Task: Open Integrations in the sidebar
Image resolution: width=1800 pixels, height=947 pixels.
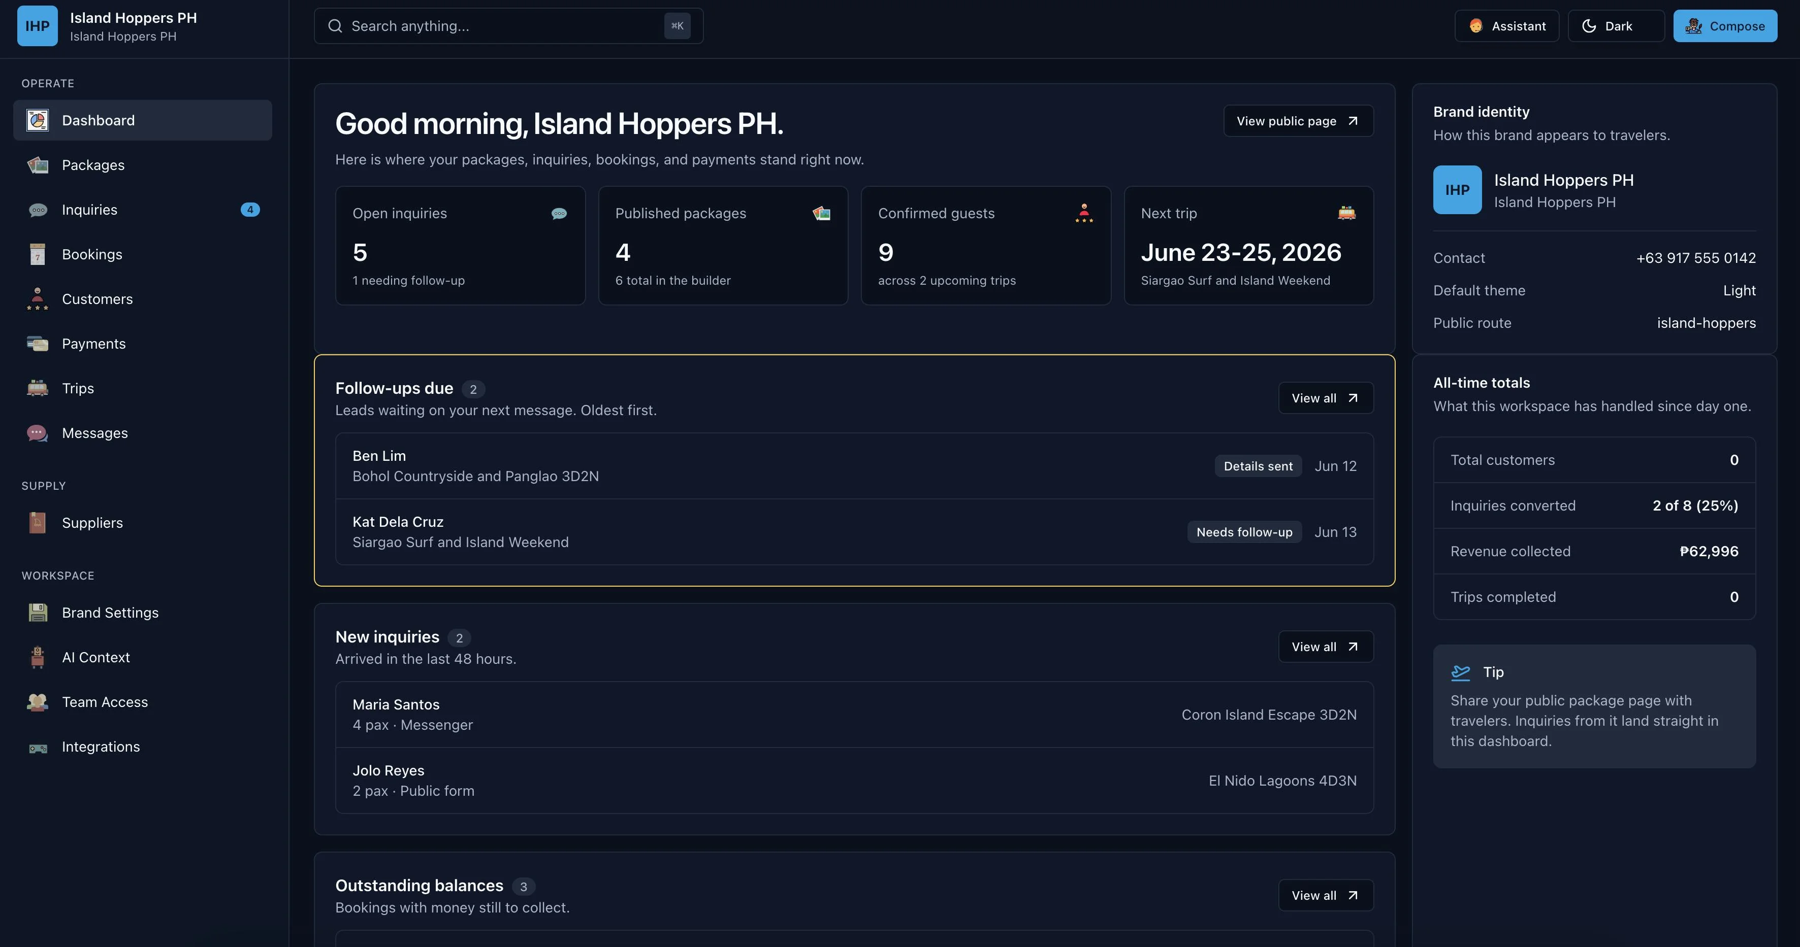Action: click(x=143, y=747)
